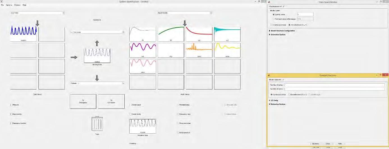The width and height of the screenshot is (389, 149).
Task: Enable the Noise spectrum checkbox
Action: coord(178,133)
